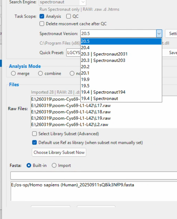Select version 20.1 from dropdown

pyautogui.click(x=121, y=73)
